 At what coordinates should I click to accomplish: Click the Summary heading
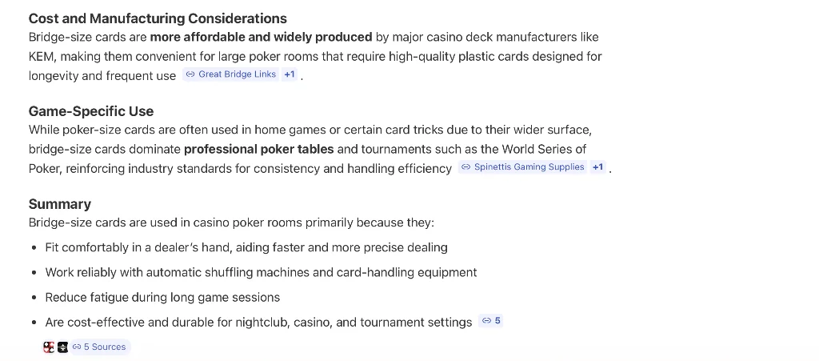click(59, 204)
